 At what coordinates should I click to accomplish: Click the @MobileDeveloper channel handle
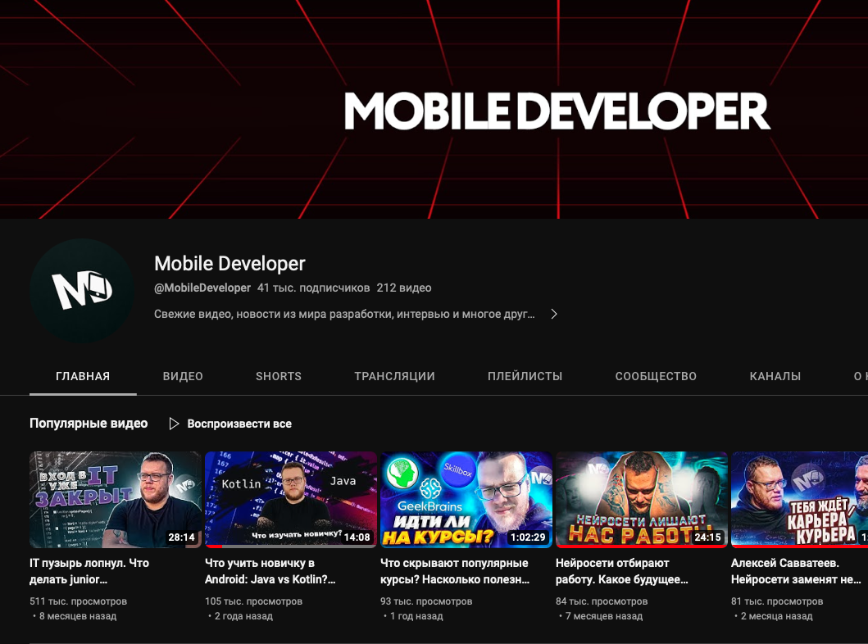202,288
